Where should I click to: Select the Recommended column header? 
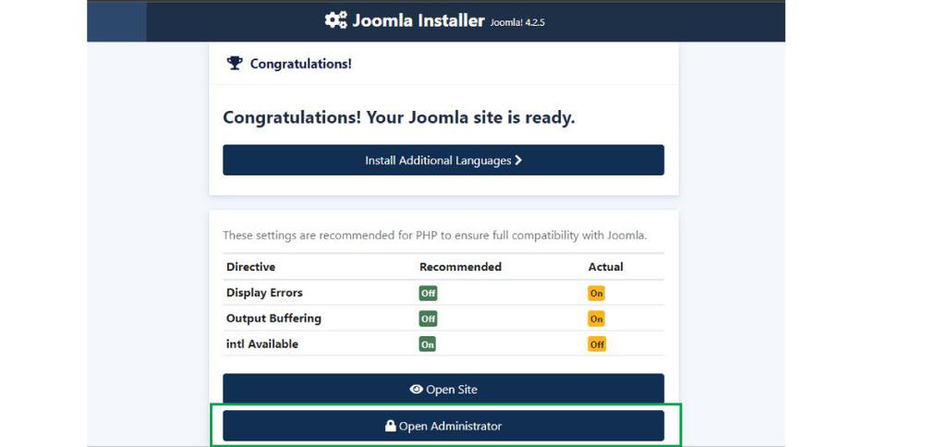(460, 267)
